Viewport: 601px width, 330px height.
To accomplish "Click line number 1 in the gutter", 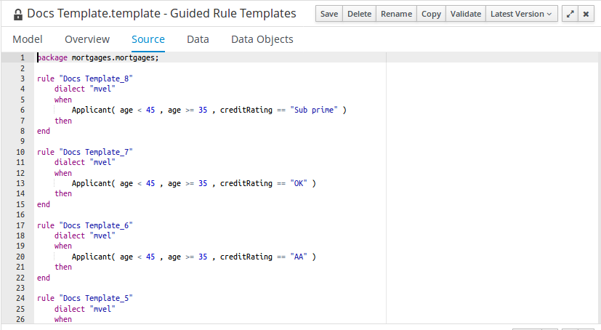I will [x=22, y=58].
